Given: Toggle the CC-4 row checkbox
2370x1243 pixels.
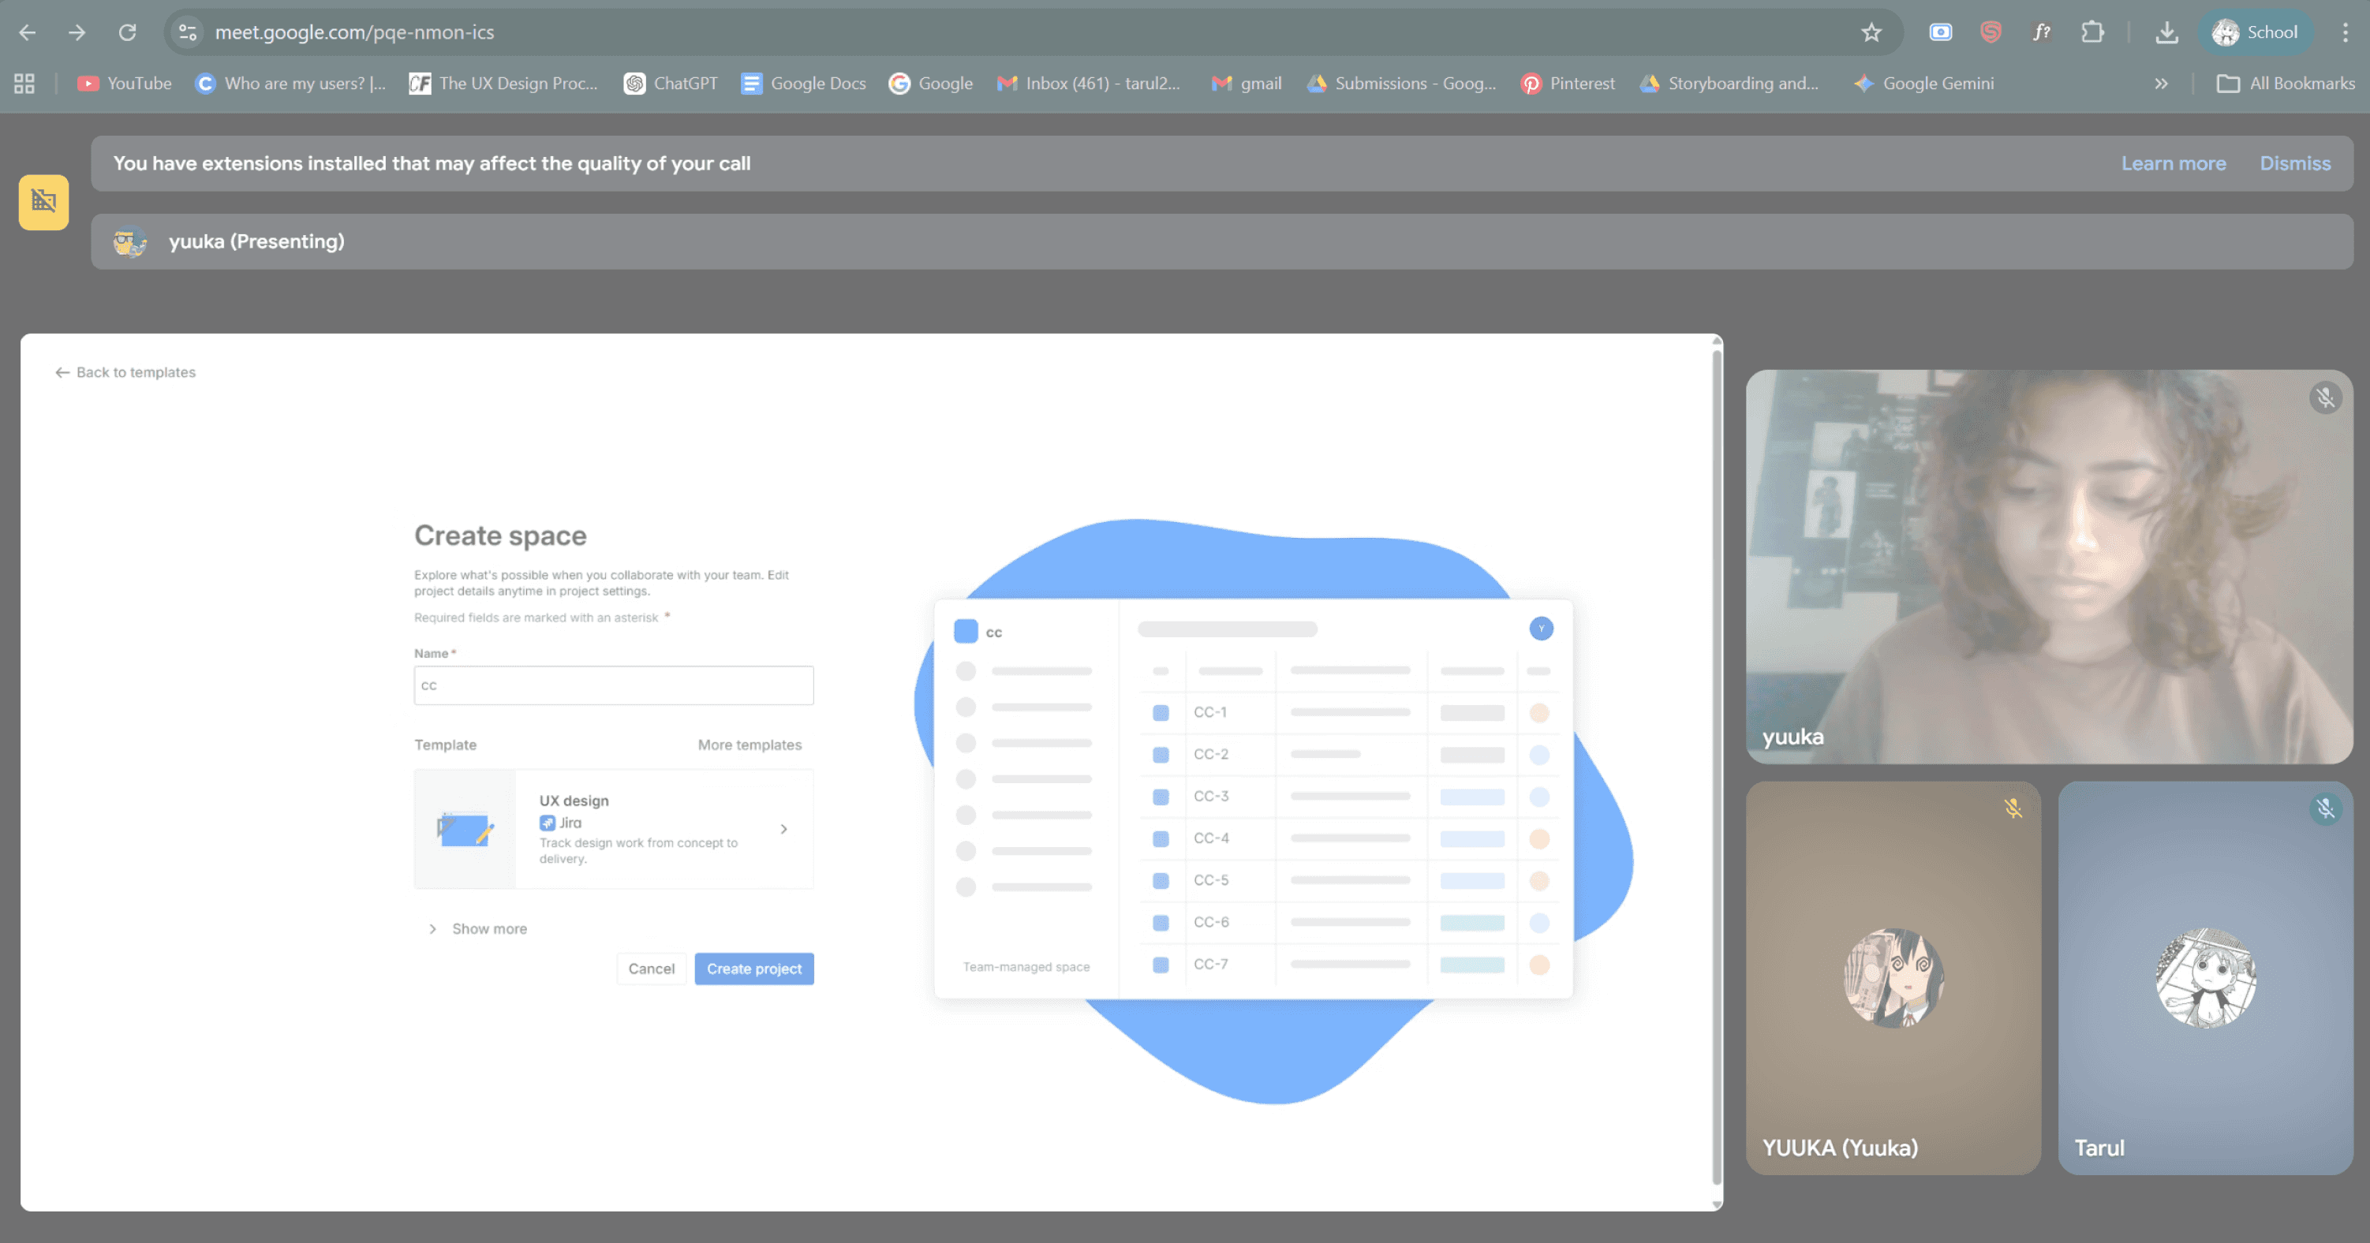Looking at the screenshot, I should [1161, 838].
